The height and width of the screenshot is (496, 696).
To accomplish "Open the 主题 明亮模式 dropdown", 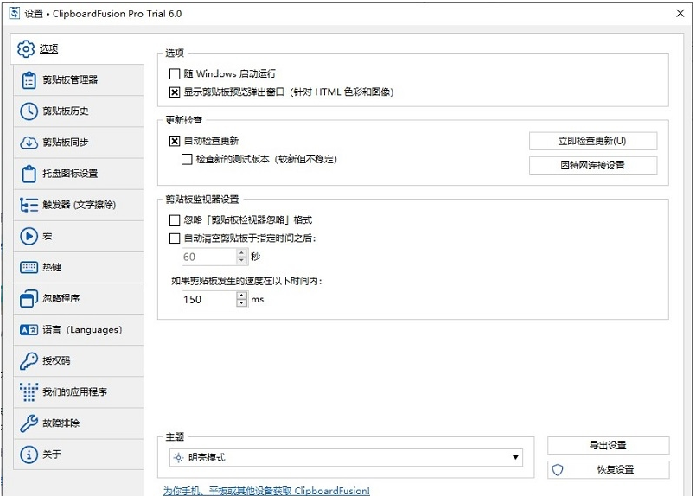I will click(346, 457).
